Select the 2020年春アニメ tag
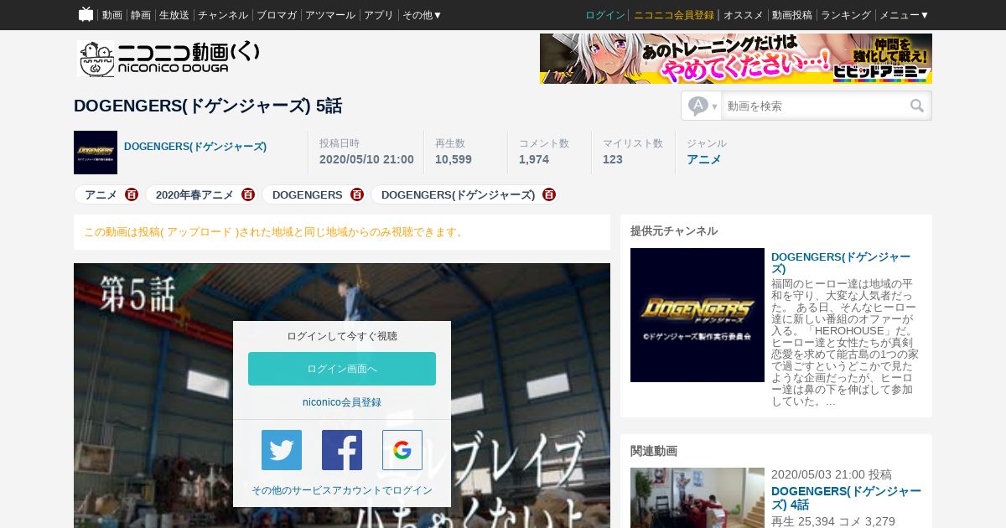This screenshot has height=528, width=1006. (194, 194)
